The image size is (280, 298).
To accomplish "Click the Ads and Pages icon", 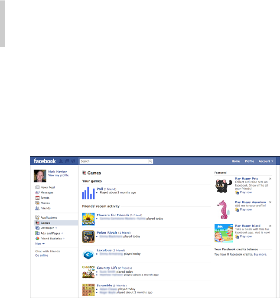I will [x=37, y=233].
